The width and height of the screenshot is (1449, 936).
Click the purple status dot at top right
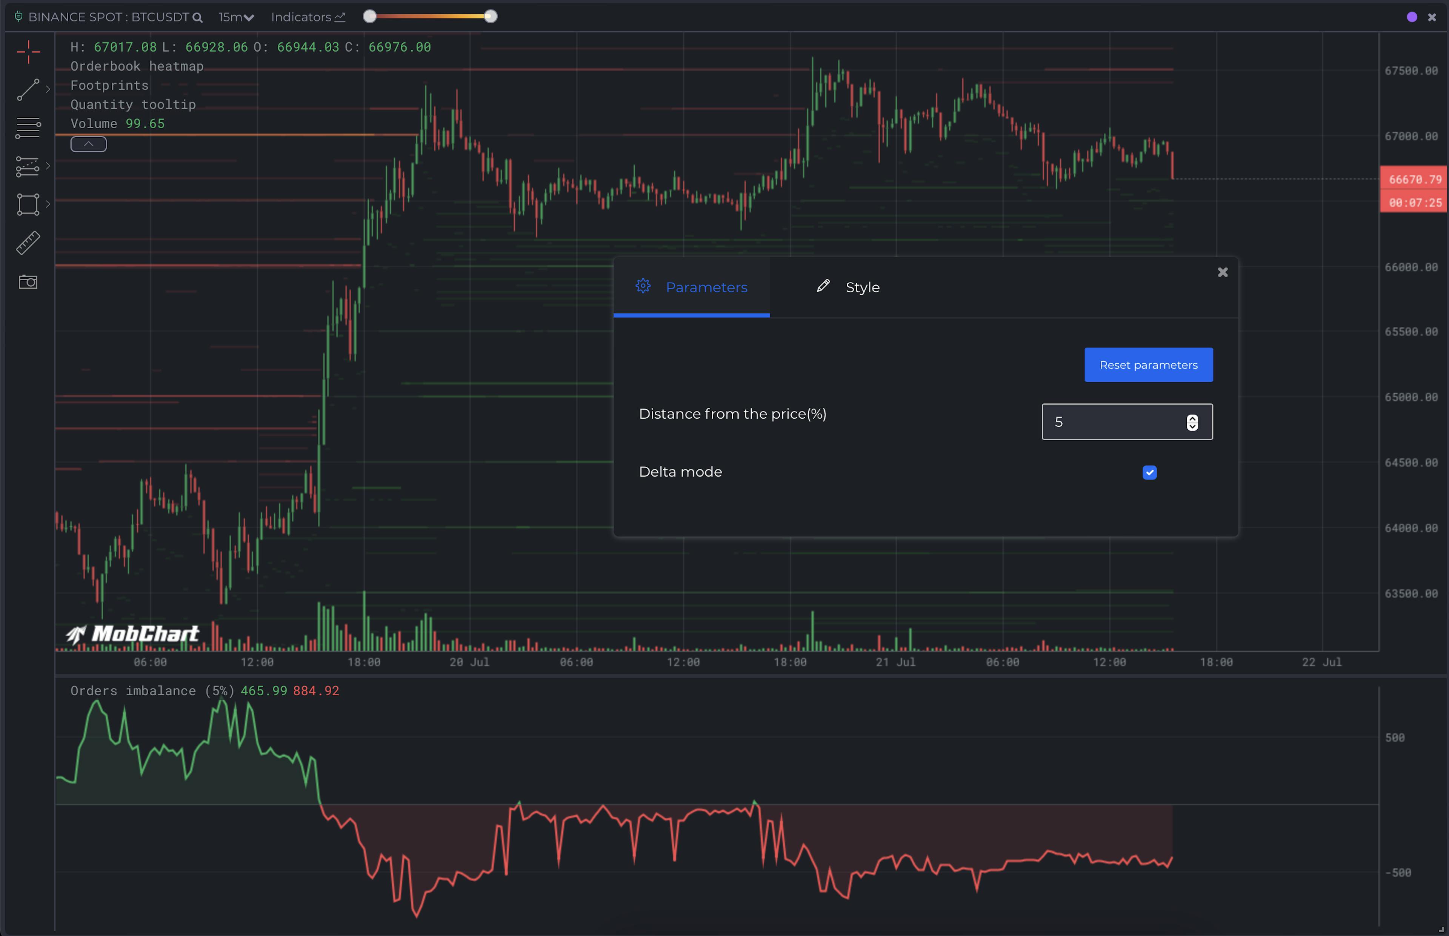point(1411,17)
